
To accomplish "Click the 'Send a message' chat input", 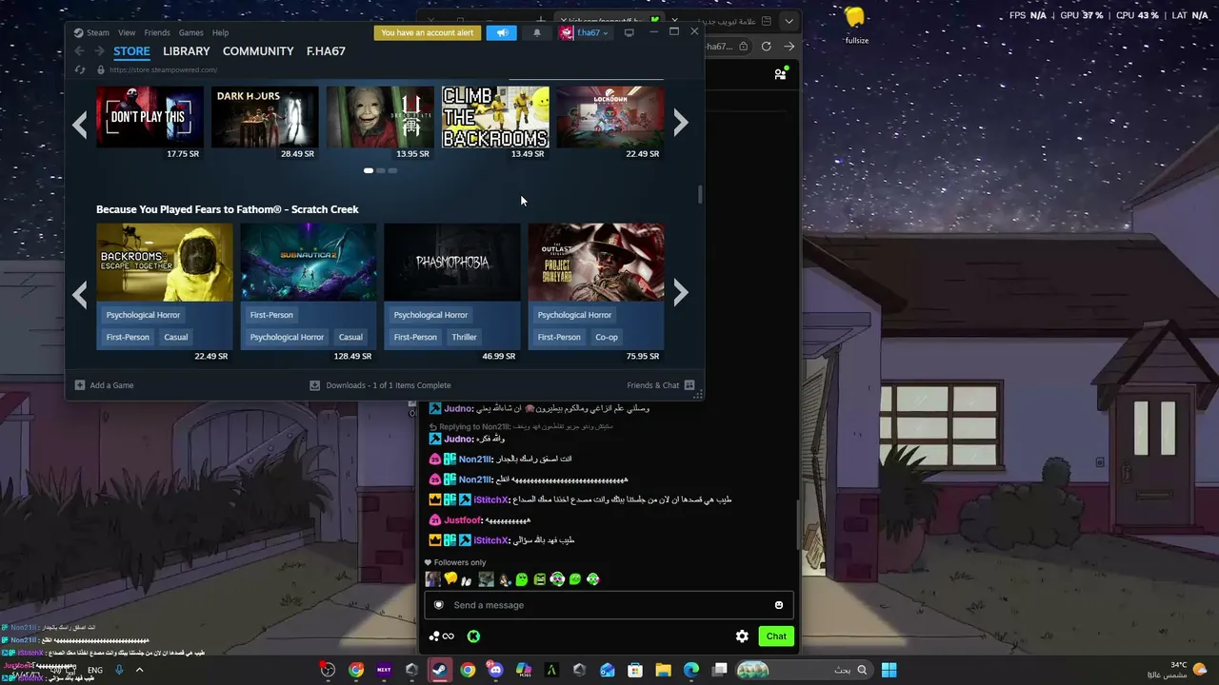I will (608, 605).
